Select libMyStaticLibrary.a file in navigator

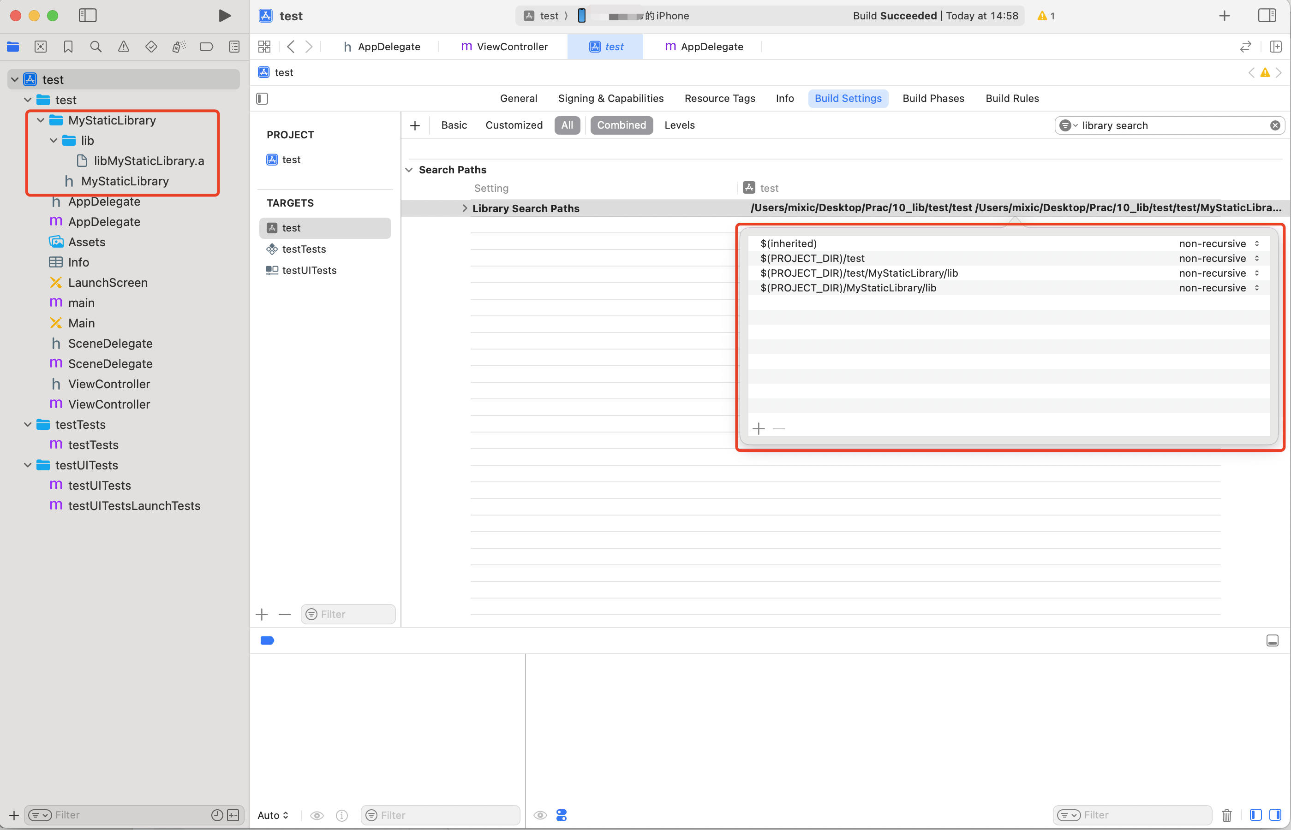148,160
